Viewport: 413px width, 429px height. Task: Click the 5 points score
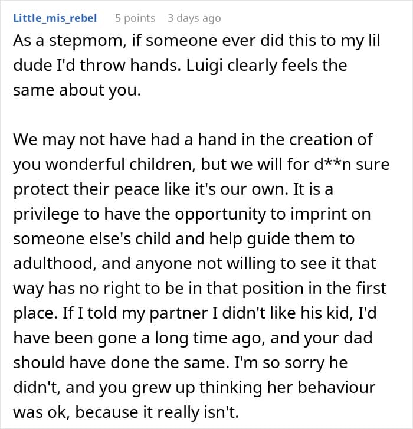pos(135,18)
